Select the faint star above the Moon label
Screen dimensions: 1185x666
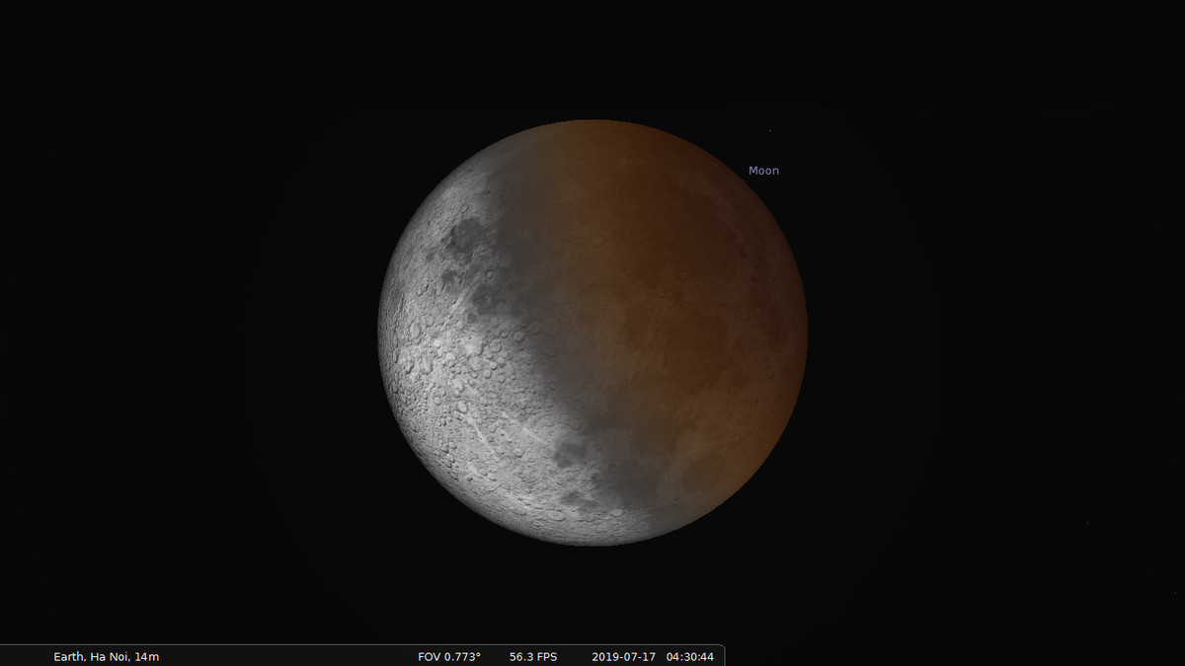pyautogui.click(x=769, y=131)
